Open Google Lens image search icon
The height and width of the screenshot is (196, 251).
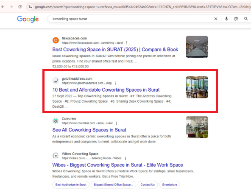[x=236, y=19]
